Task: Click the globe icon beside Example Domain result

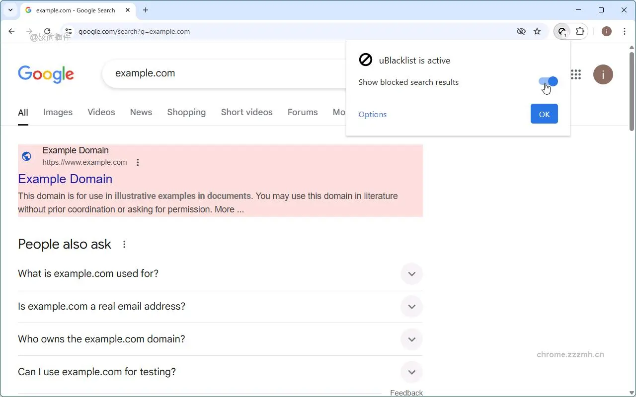Action: pyautogui.click(x=26, y=156)
